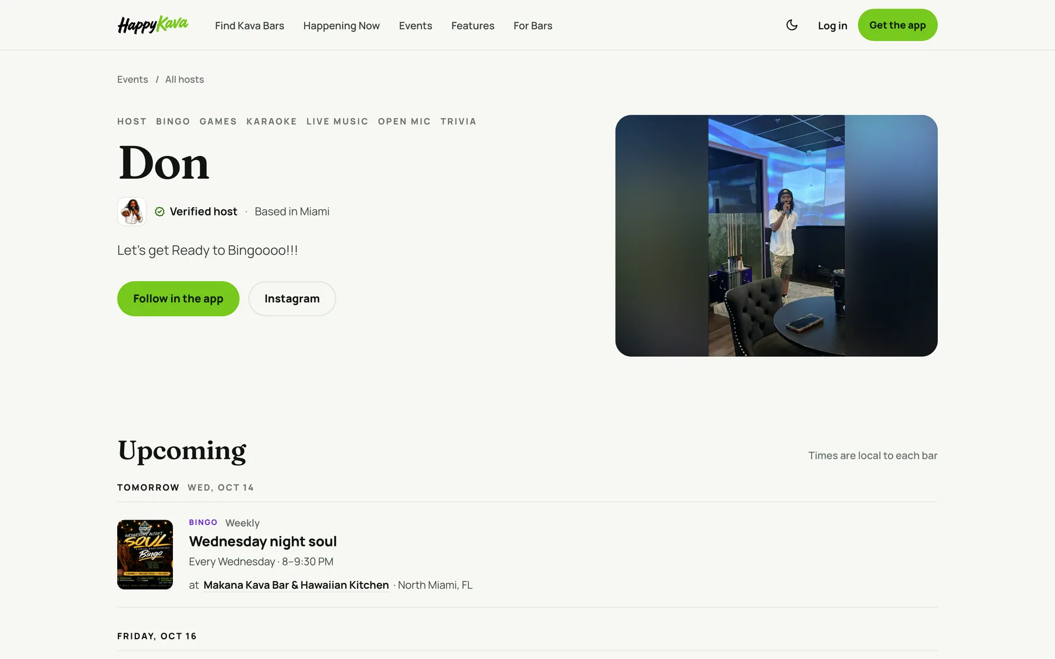Screen dimensions: 1055x659
Task: Click the TRIVIA tag
Action: (x=458, y=122)
